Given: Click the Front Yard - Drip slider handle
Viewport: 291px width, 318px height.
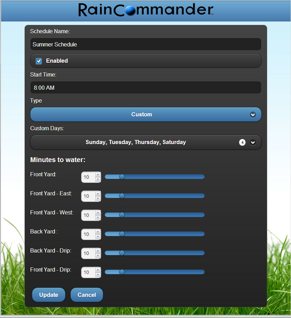Looking at the screenshot, I should (122, 272).
